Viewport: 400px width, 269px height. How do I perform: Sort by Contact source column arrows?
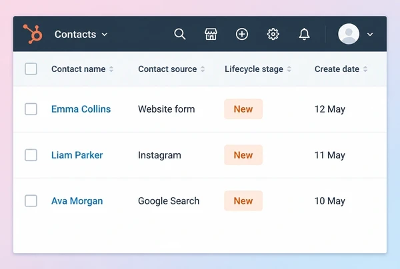[x=203, y=69]
